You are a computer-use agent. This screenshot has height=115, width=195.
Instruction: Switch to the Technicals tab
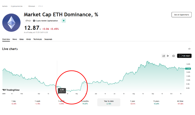click(37, 39)
